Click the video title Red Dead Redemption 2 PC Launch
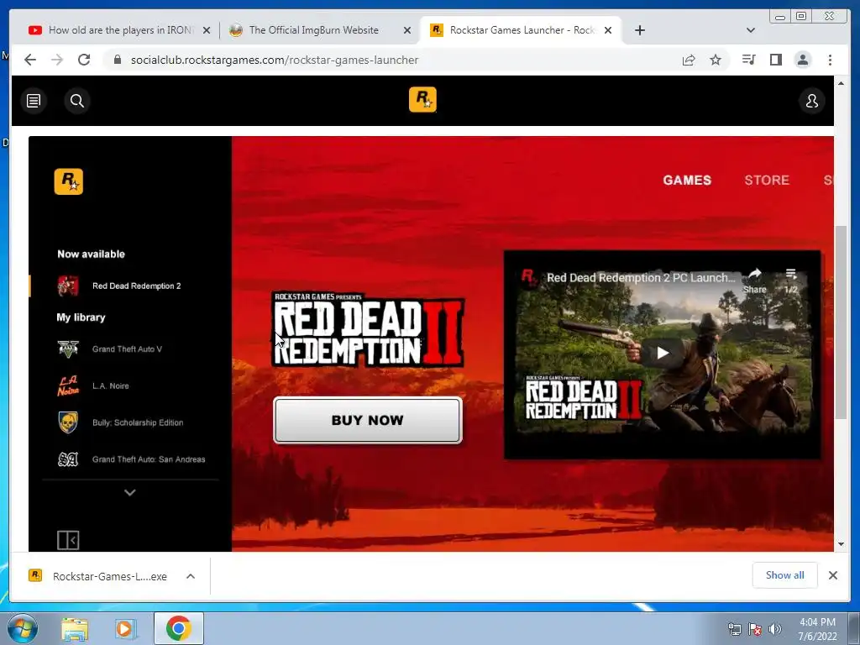860x645 pixels. (x=641, y=277)
